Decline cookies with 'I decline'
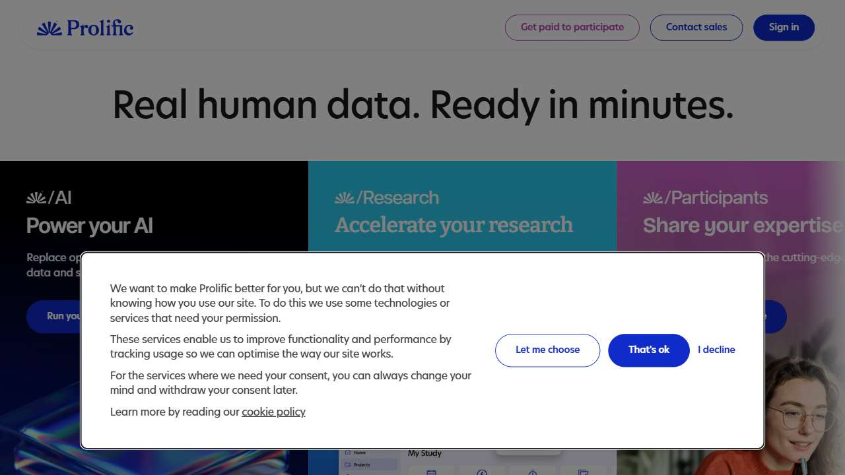The width and height of the screenshot is (845, 475). [716, 350]
